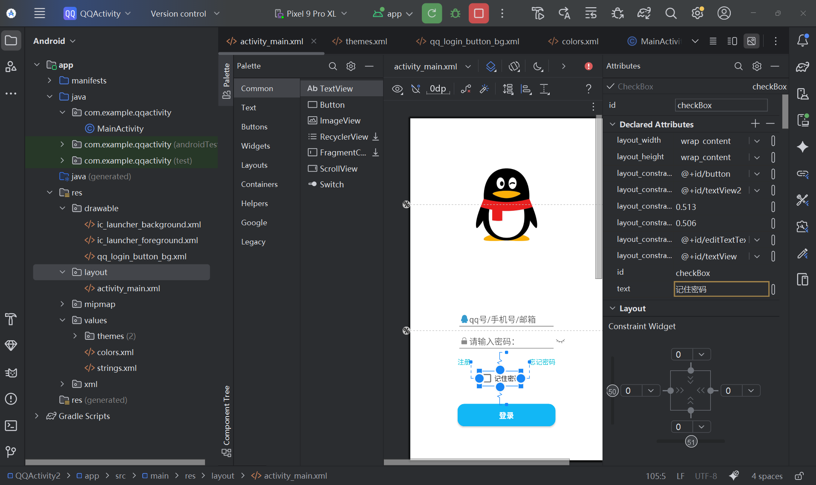Select the Containers palette category

coord(267,184)
